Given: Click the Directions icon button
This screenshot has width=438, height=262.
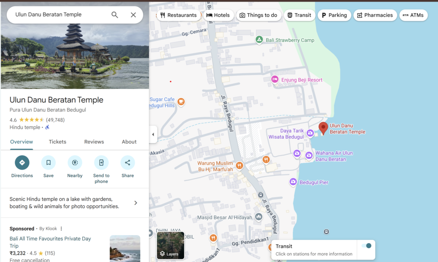Looking at the screenshot, I should [x=22, y=162].
